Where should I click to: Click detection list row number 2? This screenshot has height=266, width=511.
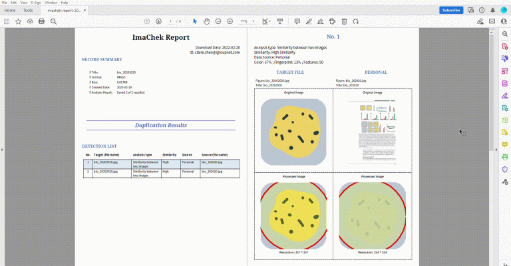point(162,173)
